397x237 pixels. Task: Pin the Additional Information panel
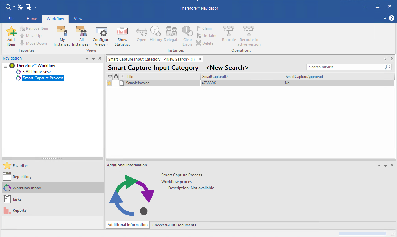click(386, 165)
